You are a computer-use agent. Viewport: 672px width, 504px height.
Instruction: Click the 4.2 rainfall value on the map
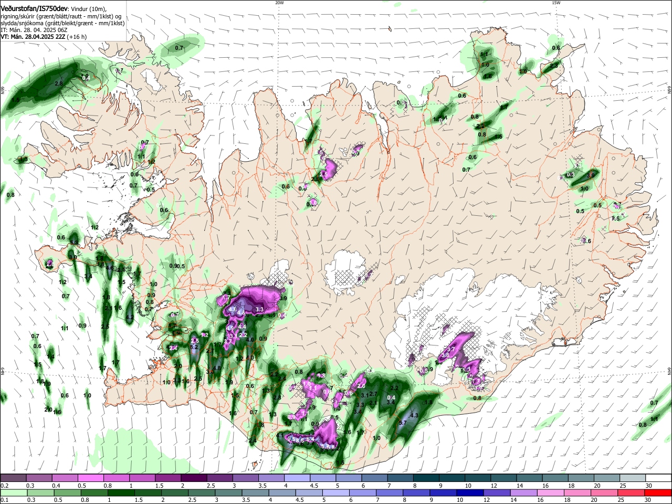[130, 318]
